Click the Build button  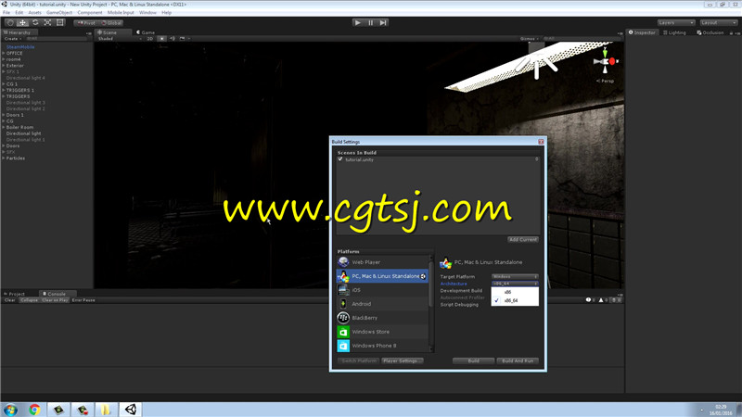473,360
